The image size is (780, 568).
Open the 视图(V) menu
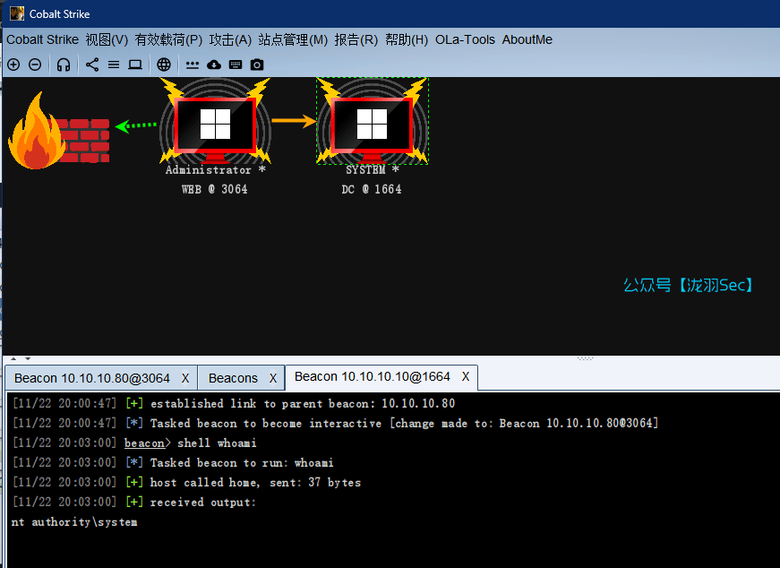pyautogui.click(x=107, y=39)
